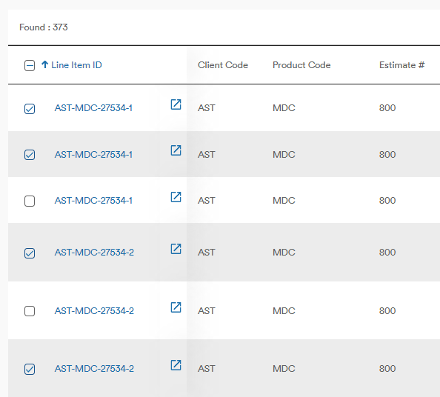Open external link icon of unchecked AST-MDC-27534-1 row
440x397 pixels.
pos(176,197)
